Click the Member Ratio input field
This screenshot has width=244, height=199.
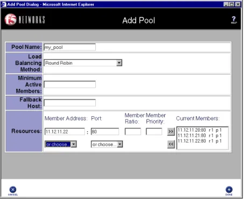point(133,131)
